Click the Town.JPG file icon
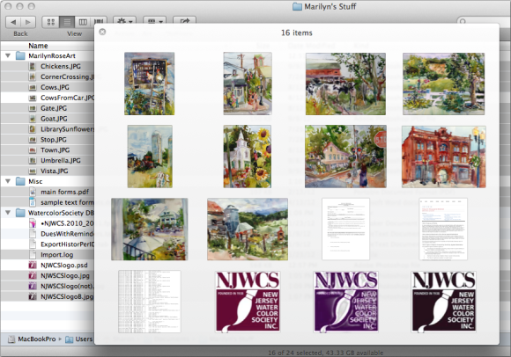Screen dimensions: 511x357 [x=33, y=149]
